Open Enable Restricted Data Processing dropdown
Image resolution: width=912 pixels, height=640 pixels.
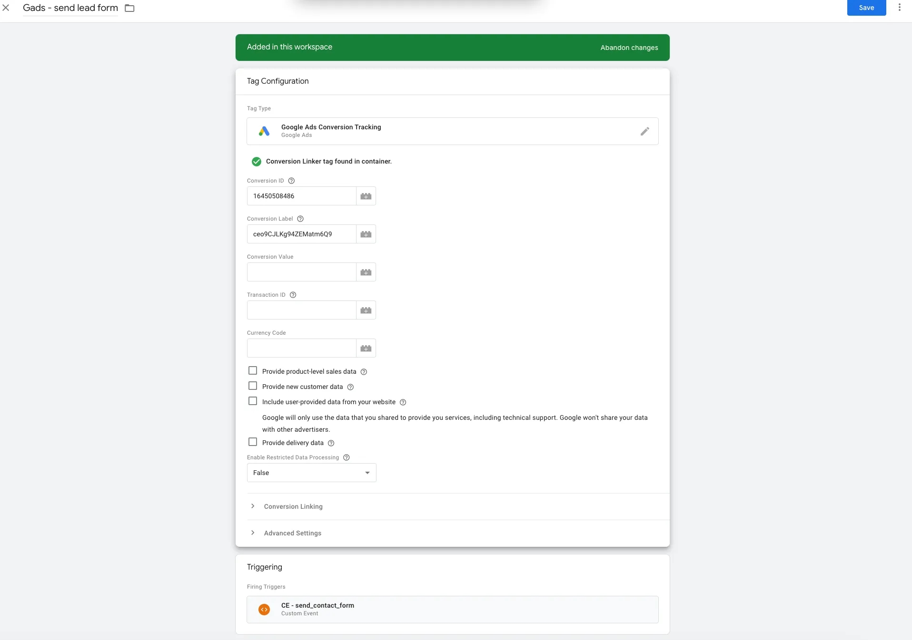pos(312,473)
